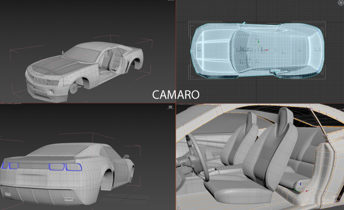Open the viewport label menu of the rear-view viewport

[11, 103]
